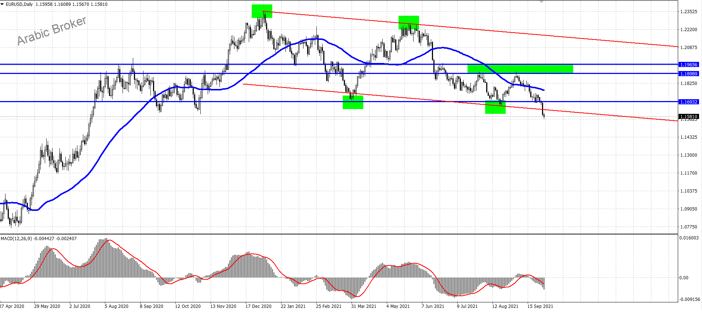Click the Arabic Broker watermark text
The width and height of the screenshot is (702, 313).
[52, 31]
